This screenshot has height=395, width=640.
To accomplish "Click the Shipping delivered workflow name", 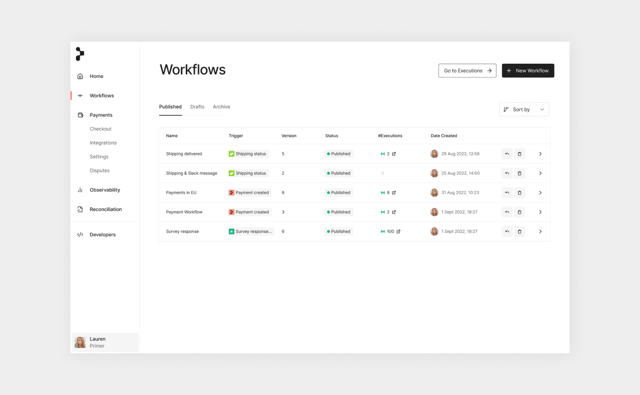I will (184, 154).
